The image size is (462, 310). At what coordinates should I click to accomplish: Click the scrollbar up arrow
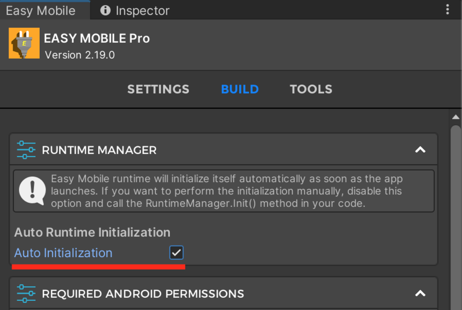[456, 117]
